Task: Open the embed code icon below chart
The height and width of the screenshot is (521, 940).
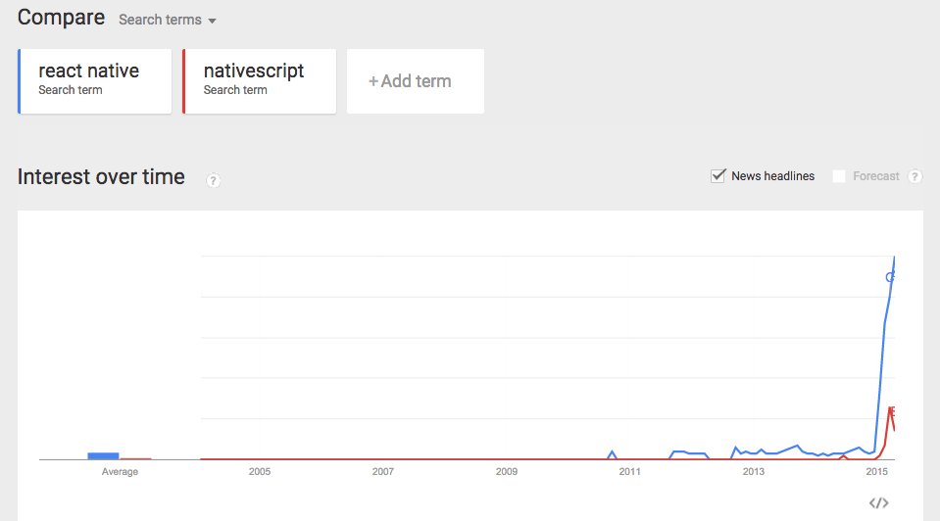Action: (879, 503)
